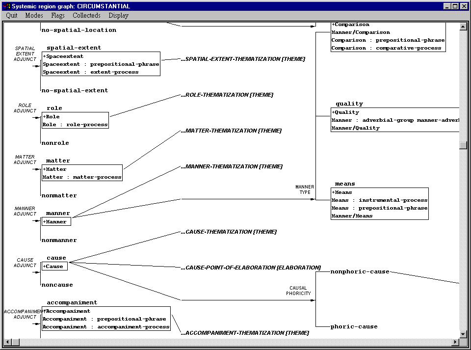Click the ACCOMPANIMENT ADJUNCT system name
Screen dimensions: 471x350
point(24,314)
